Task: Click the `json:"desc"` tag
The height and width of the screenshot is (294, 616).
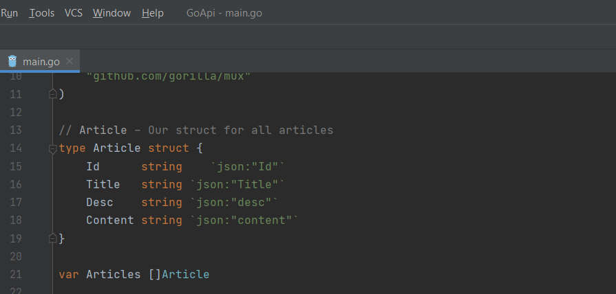Action: click(234, 202)
